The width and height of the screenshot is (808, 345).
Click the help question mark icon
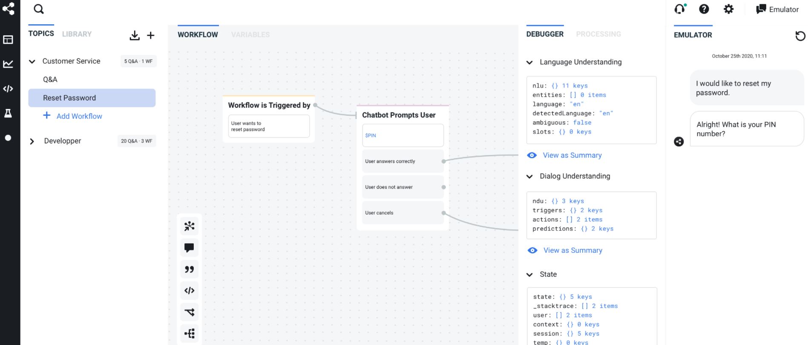pyautogui.click(x=704, y=9)
